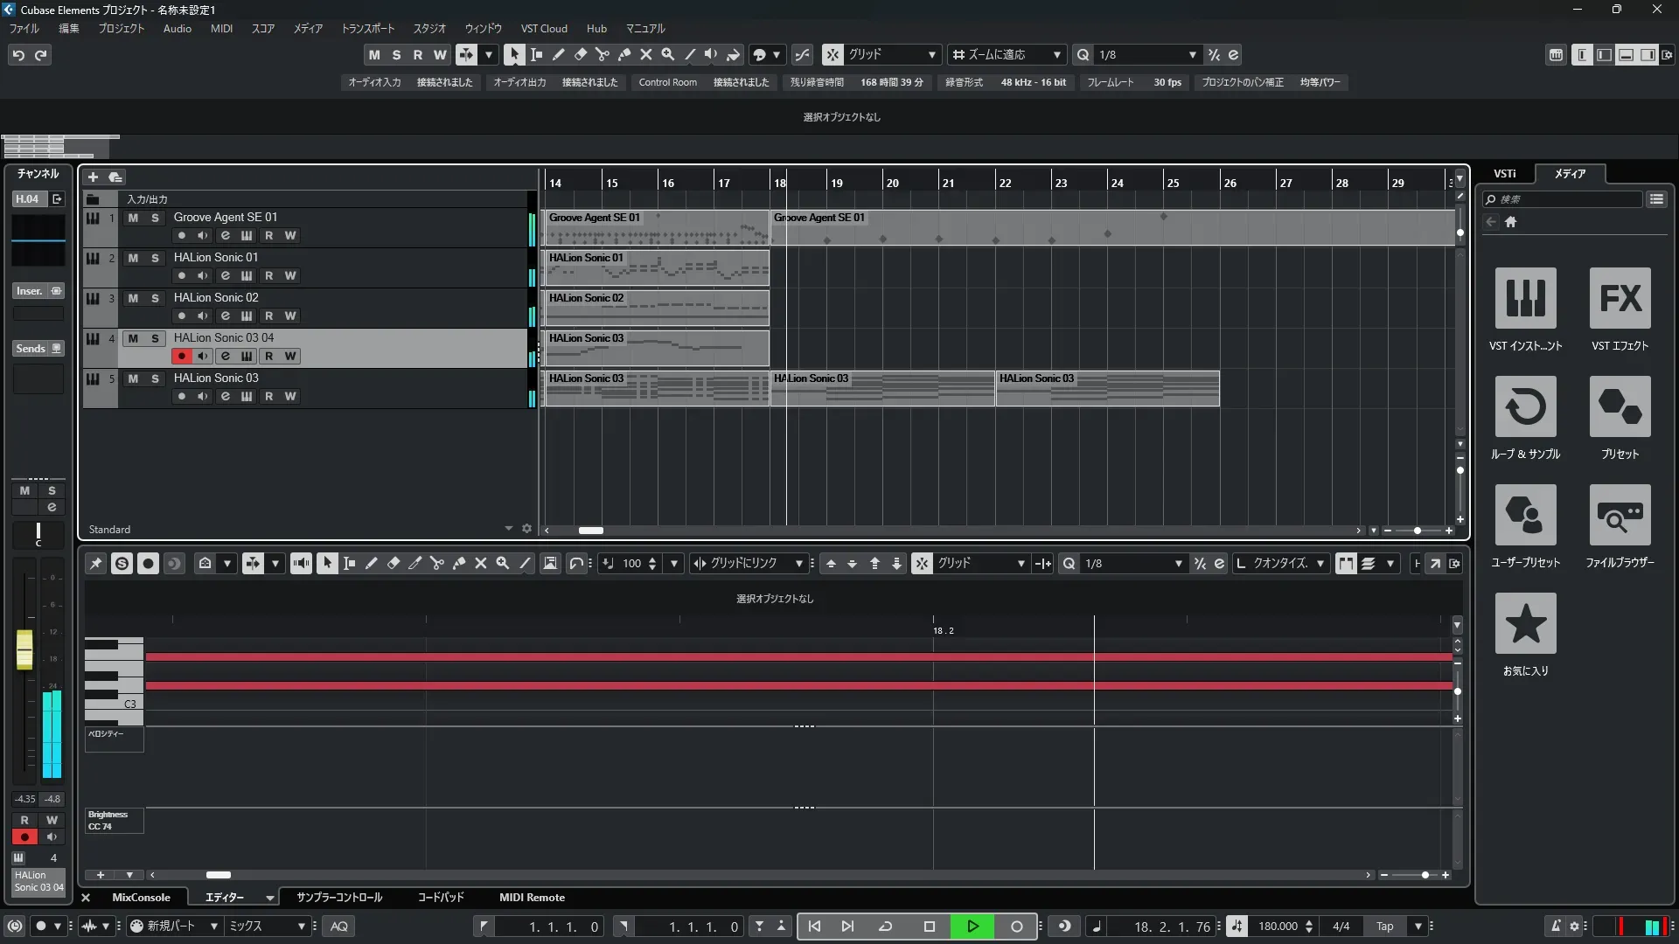Viewport: 1679px width, 944px height.
Task: Switch to the MixConsole tab
Action: point(141,898)
